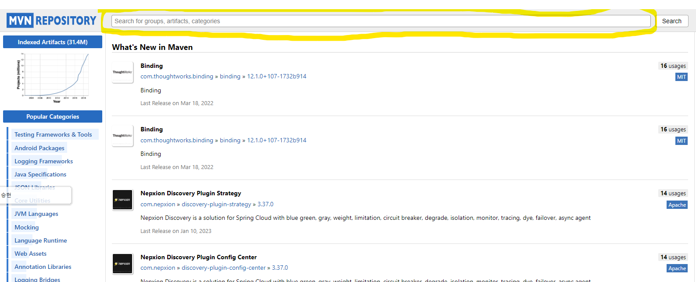The image size is (696, 282).
Task: Open the Popular Categories header
Action: click(53, 116)
